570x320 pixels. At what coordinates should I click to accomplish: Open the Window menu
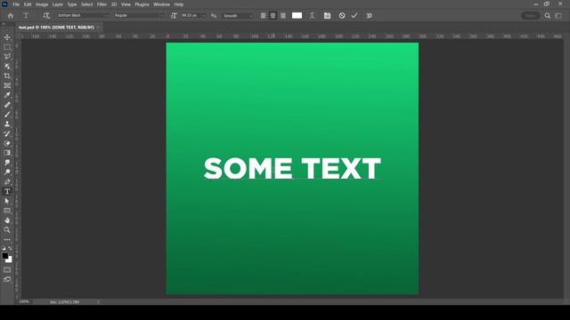click(161, 4)
